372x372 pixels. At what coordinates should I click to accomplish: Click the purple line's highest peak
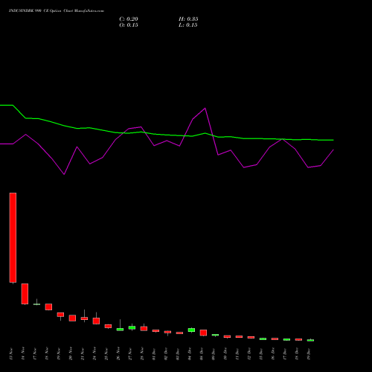(x=205, y=108)
